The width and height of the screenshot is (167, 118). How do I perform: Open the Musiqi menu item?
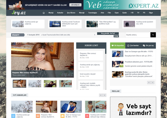pos(51,13)
